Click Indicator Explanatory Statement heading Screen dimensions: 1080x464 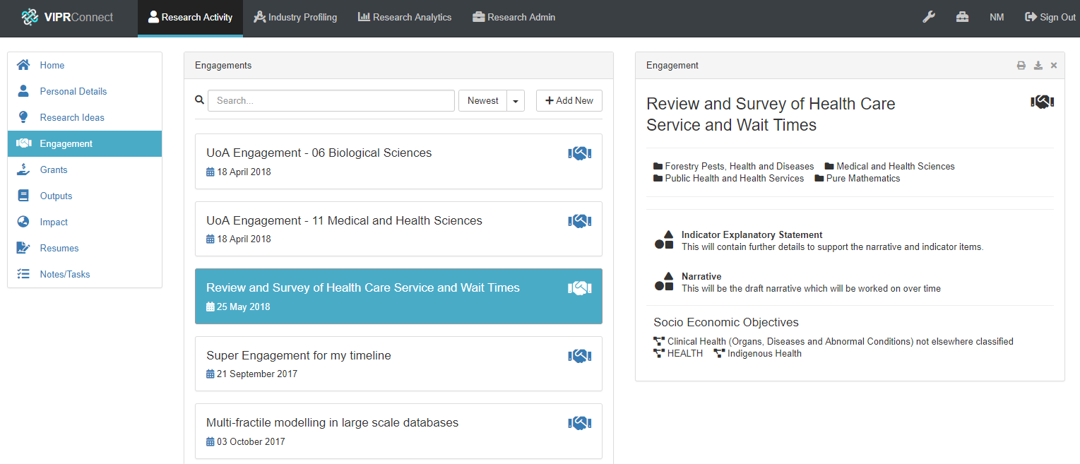click(752, 234)
